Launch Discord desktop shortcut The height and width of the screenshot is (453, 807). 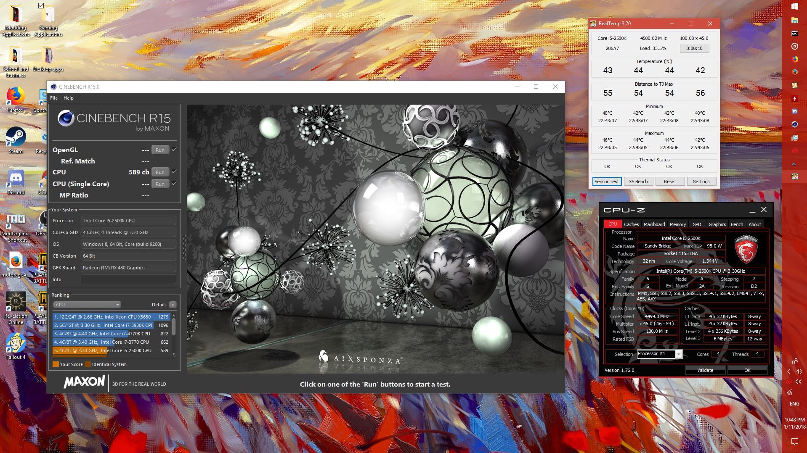(x=16, y=182)
